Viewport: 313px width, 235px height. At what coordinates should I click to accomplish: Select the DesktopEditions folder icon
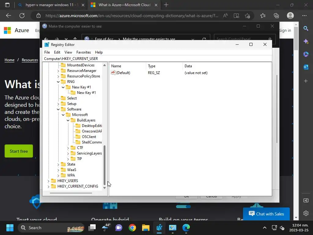(78, 126)
